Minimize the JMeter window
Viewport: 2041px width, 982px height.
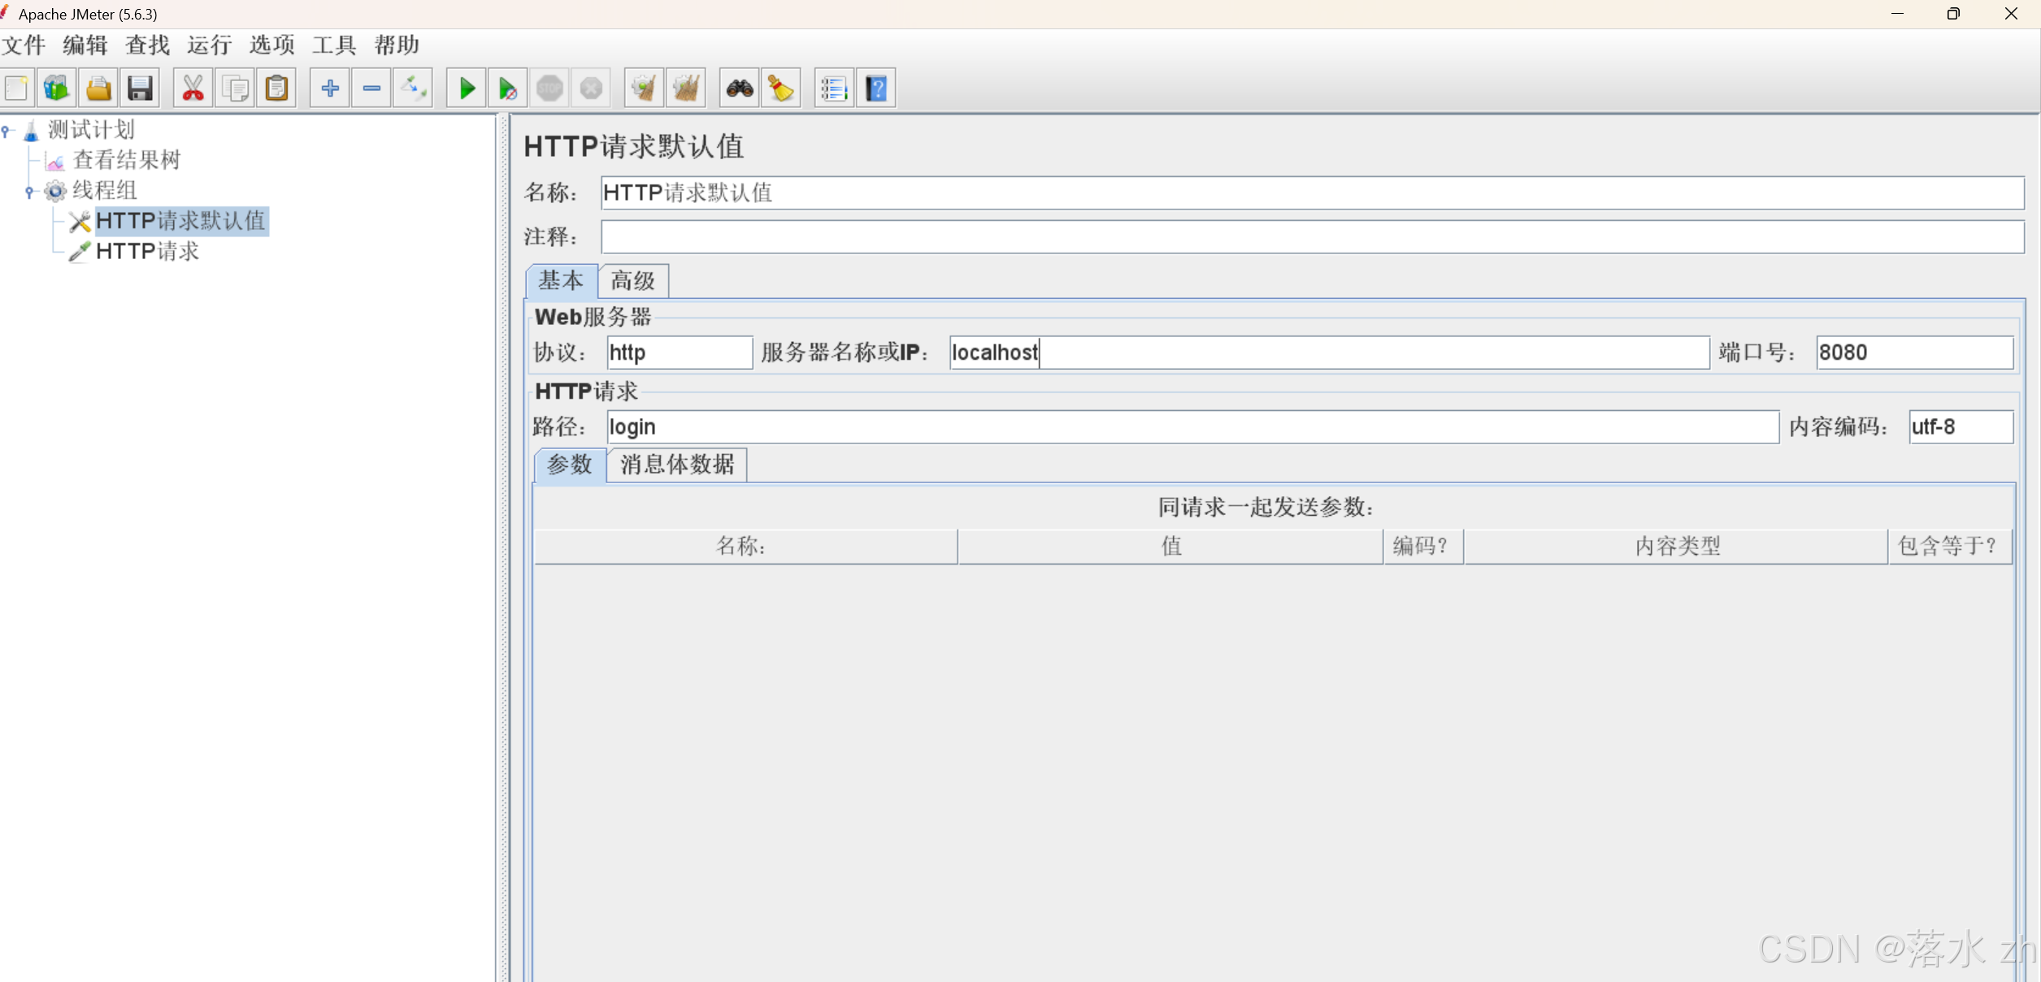coord(1897,14)
